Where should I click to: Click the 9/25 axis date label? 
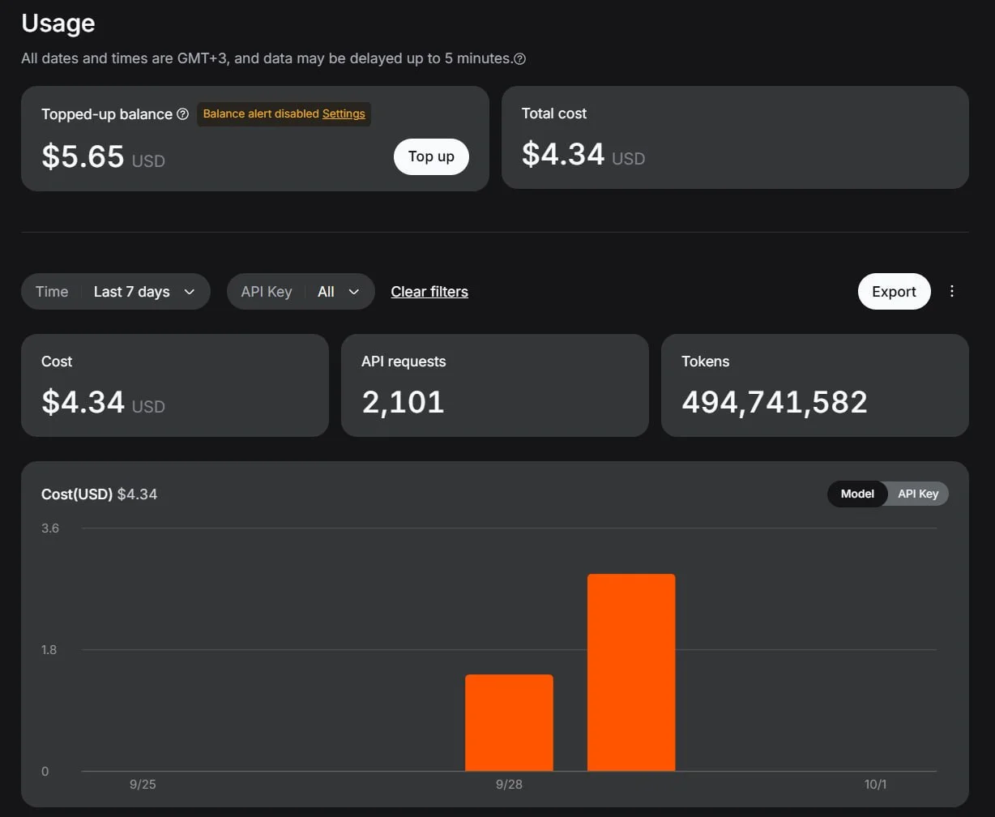coord(143,785)
